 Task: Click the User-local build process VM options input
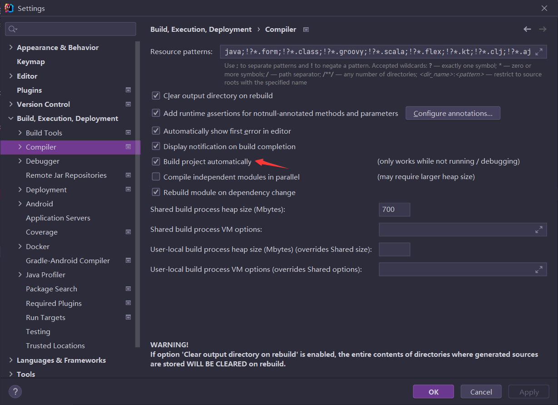(x=463, y=270)
